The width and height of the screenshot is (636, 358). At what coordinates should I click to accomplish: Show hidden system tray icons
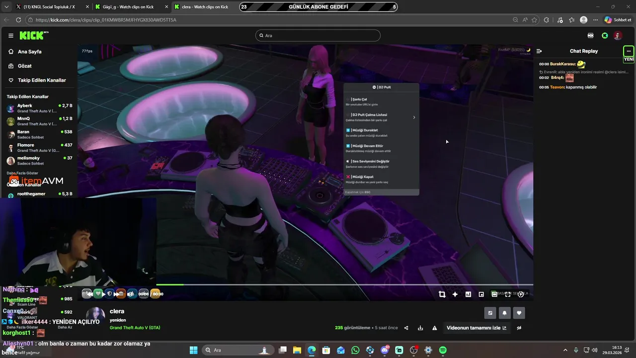click(566, 350)
